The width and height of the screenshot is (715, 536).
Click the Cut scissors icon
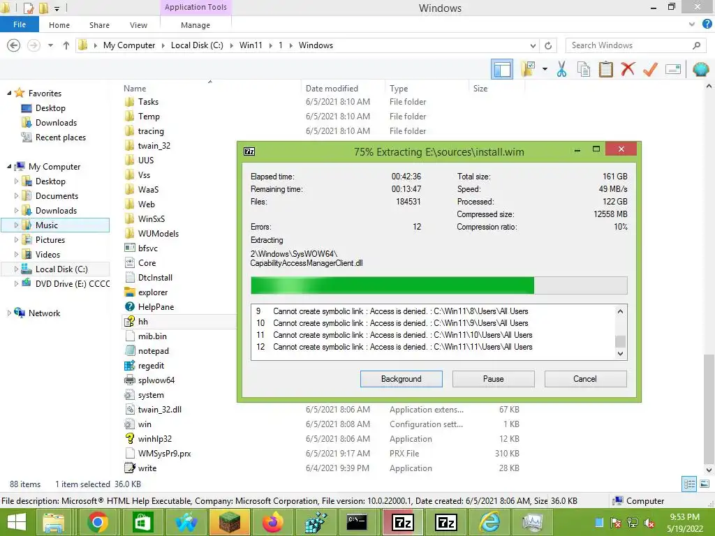click(x=562, y=69)
